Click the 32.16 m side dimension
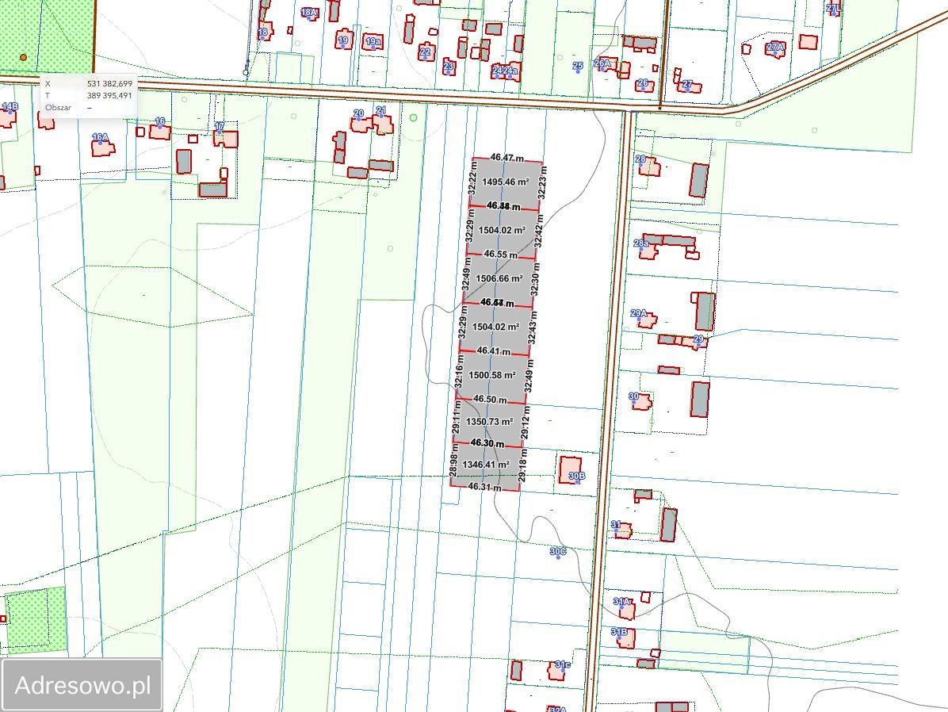Screen dimensions: 948x712 pyautogui.click(x=460, y=371)
